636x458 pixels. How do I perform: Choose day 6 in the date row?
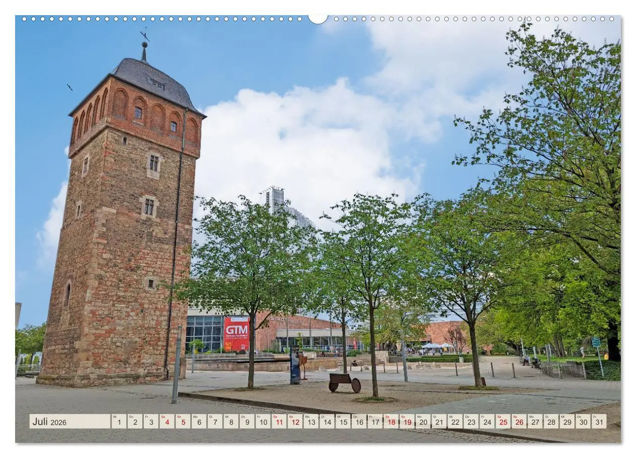pos(199,422)
